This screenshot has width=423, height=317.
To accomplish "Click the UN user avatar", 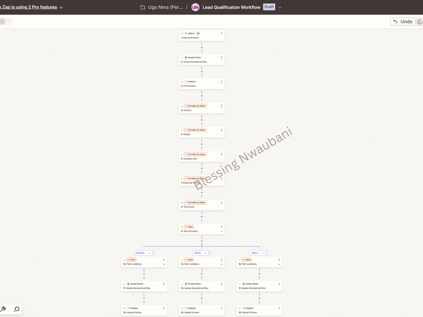I will 195,7.
